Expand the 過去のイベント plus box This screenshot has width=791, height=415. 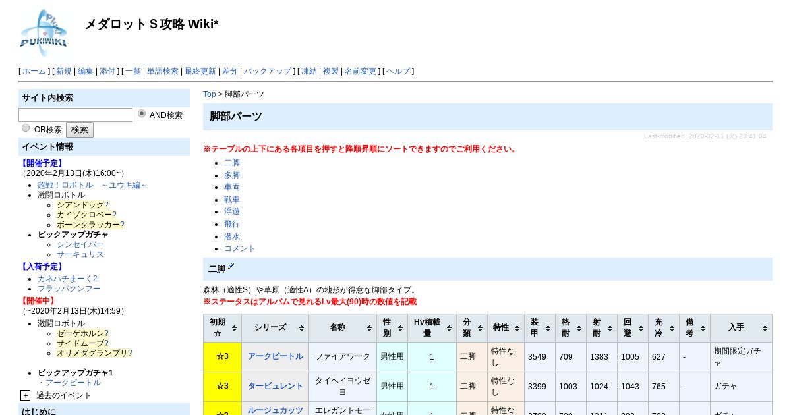pyautogui.click(x=25, y=395)
